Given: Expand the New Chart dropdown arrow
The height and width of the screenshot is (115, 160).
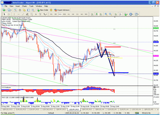Looking at the screenshot, I should [6, 10].
